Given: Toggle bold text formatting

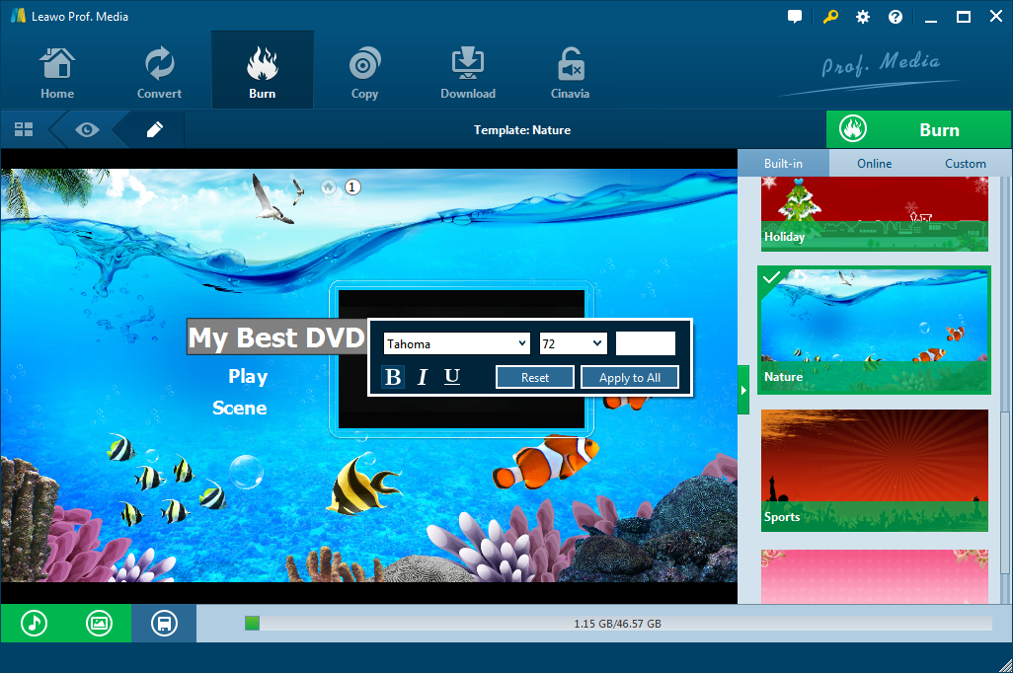Looking at the screenshot, I should coord(393,377).
